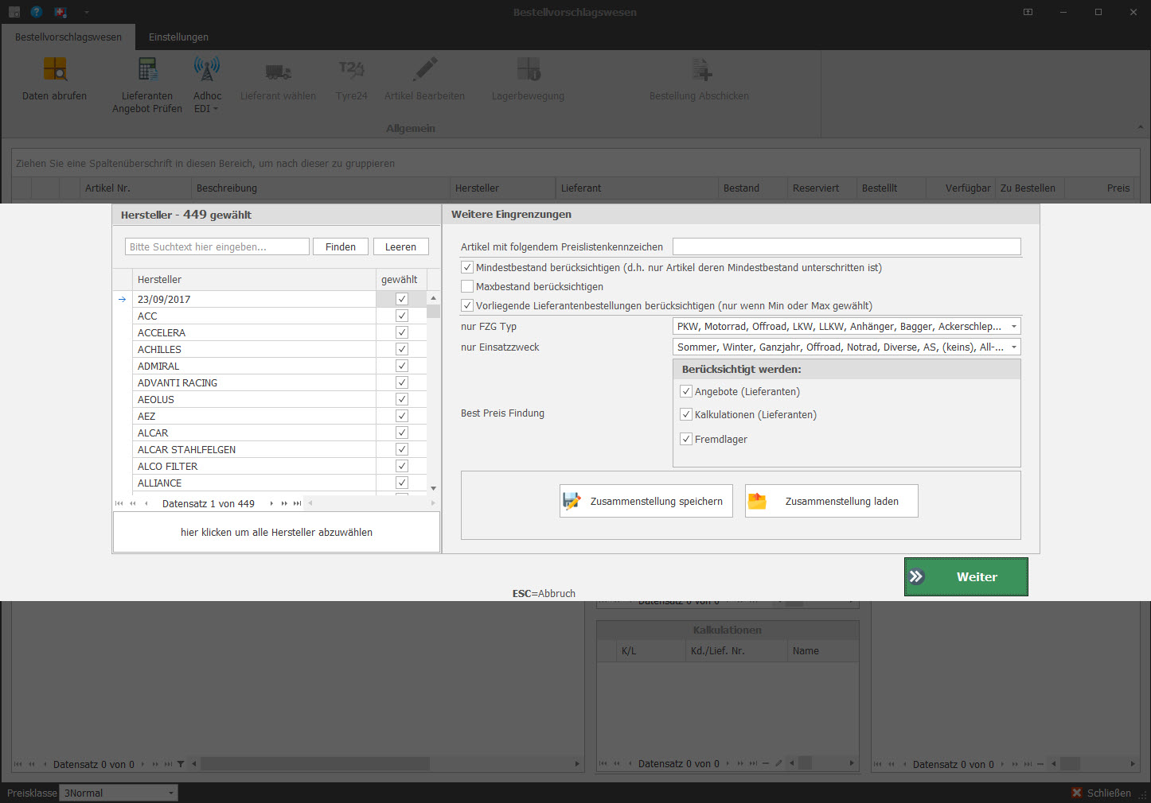Uncheck gewählt for ACC
Image resolution: width=1151 pixels, height=803 pixels.
coord(402,316)
